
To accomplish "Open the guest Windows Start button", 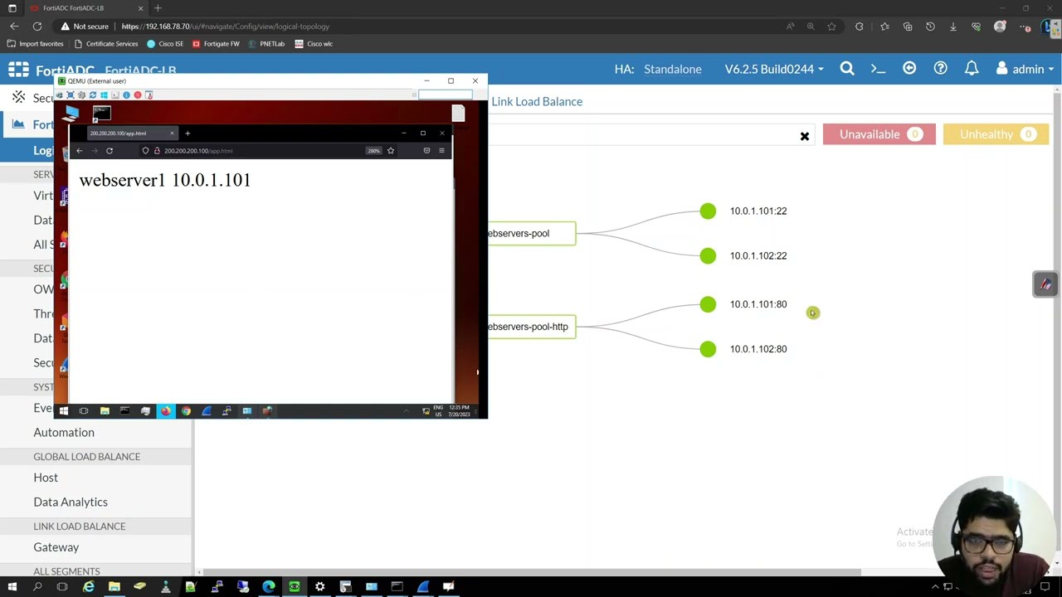I will pos(63,411).
